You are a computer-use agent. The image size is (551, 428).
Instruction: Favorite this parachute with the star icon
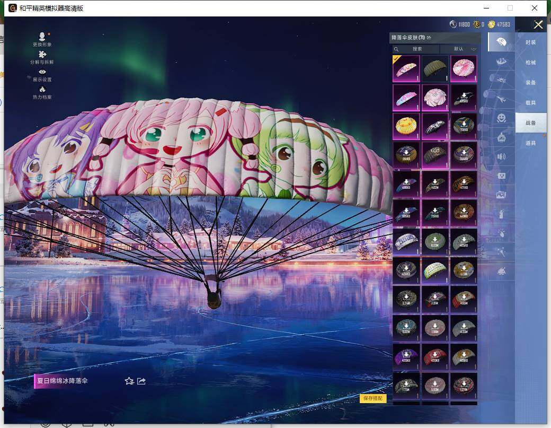129,381
